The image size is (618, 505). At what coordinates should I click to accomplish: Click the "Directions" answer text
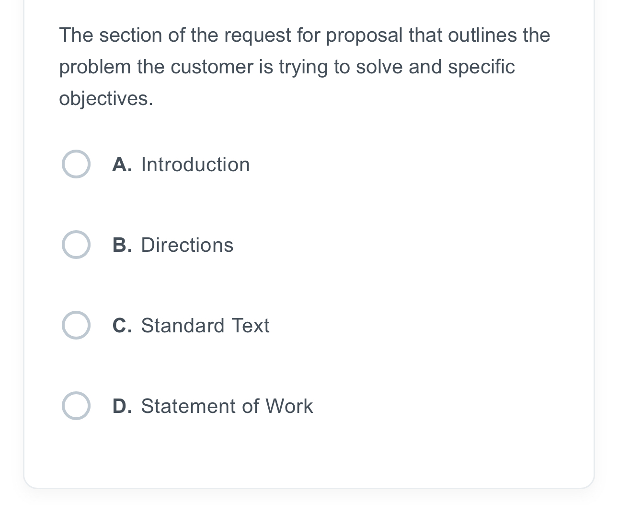(x=187, y=245)
